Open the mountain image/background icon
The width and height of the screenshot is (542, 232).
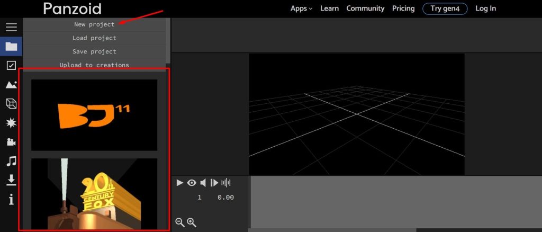click(11, 84)
